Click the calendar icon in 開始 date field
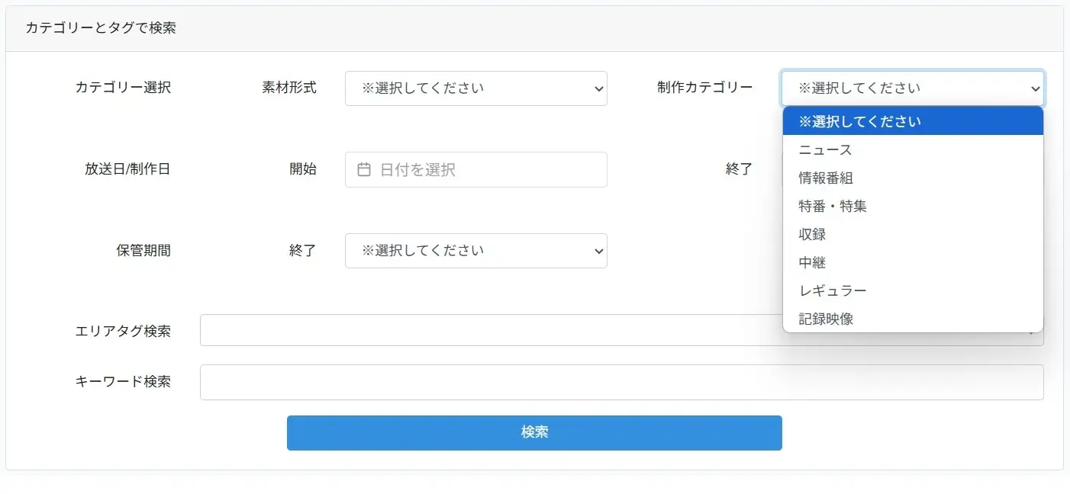Screen dimensions: 1070x494 point(364,169)
